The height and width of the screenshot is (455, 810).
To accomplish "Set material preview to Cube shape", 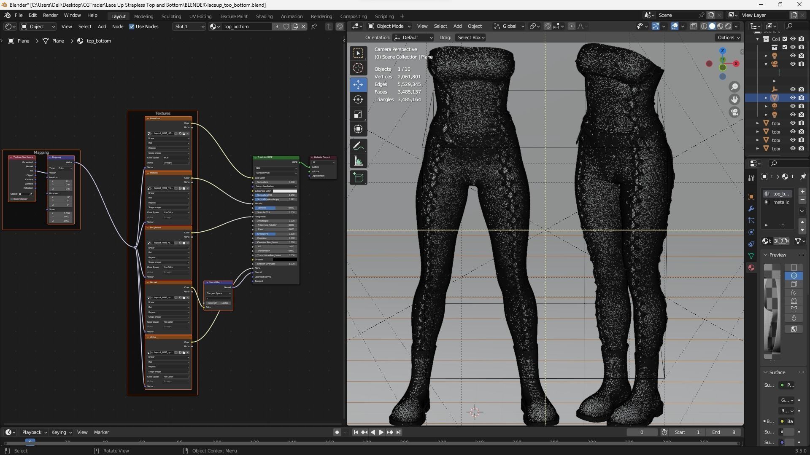I will [x=794, y=284].
